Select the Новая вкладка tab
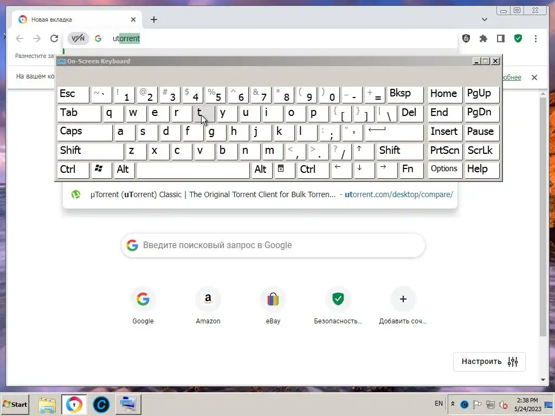 [x=77, y=19]
